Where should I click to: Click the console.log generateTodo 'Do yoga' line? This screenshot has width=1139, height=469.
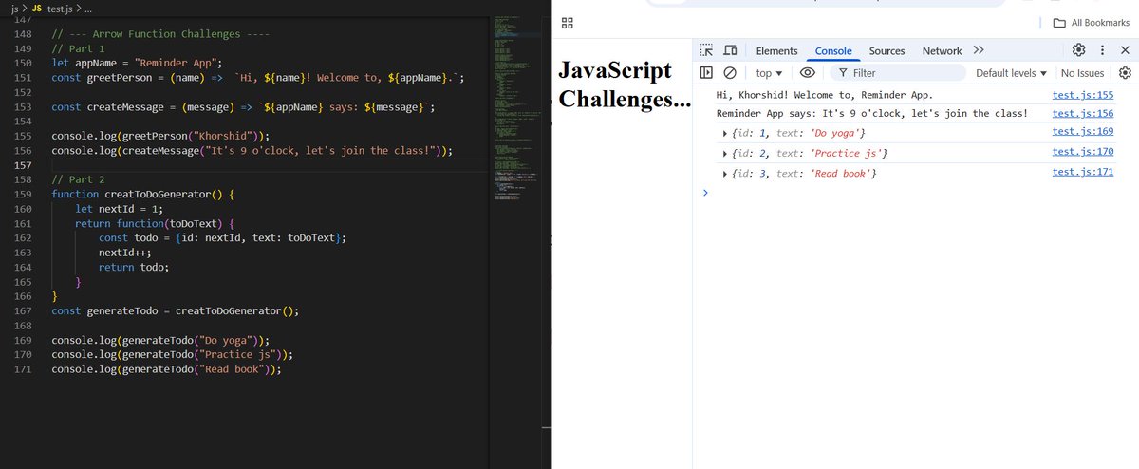click(160, 340)
